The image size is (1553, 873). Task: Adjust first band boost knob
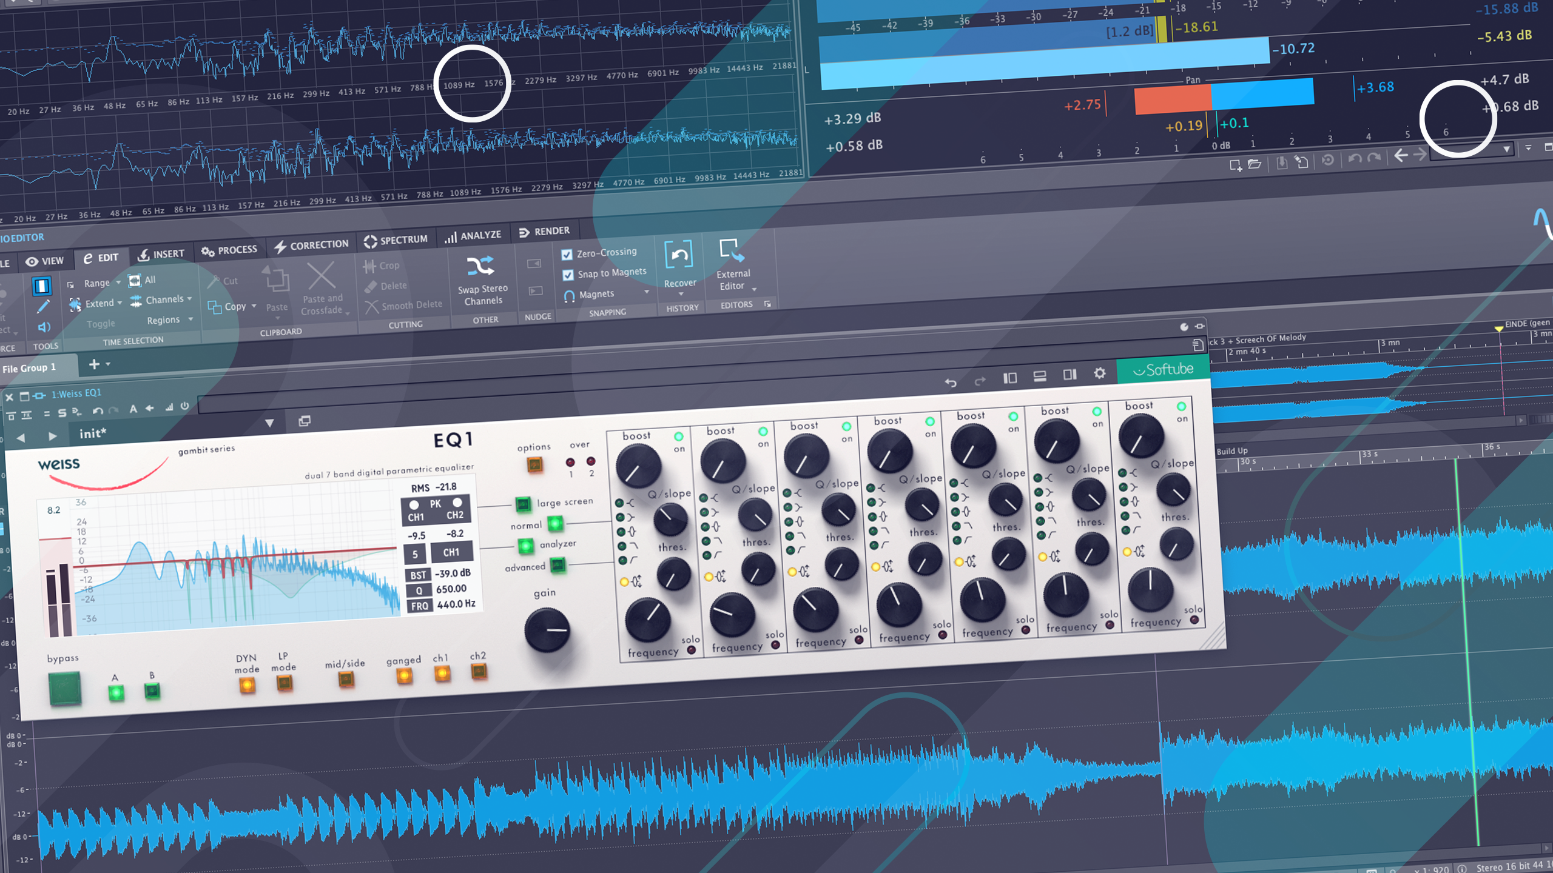click(638, 467)
